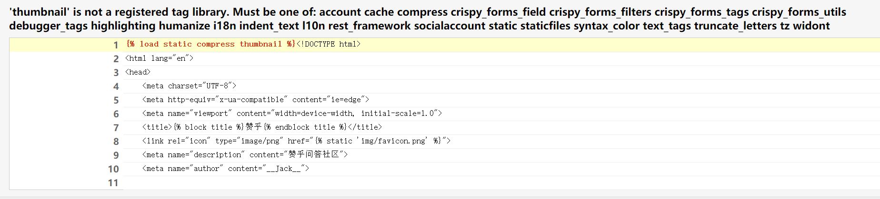The height and width of the screenshot is (199, 880).
Task: Click the meta author __Jack__ line
Action: tap(225, 169)
